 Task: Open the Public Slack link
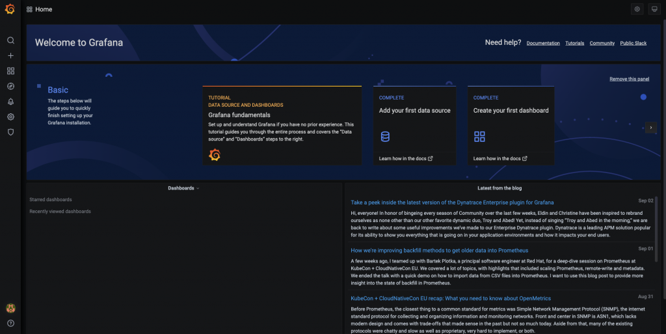point(633,44)
